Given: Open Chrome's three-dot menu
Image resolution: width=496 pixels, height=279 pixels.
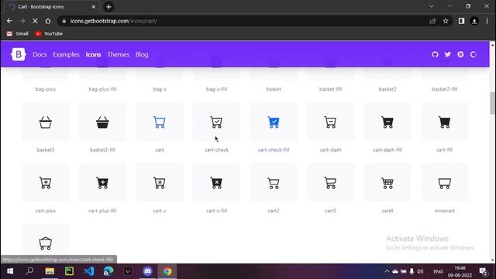Looking at the screenshot, I should 487,21.
